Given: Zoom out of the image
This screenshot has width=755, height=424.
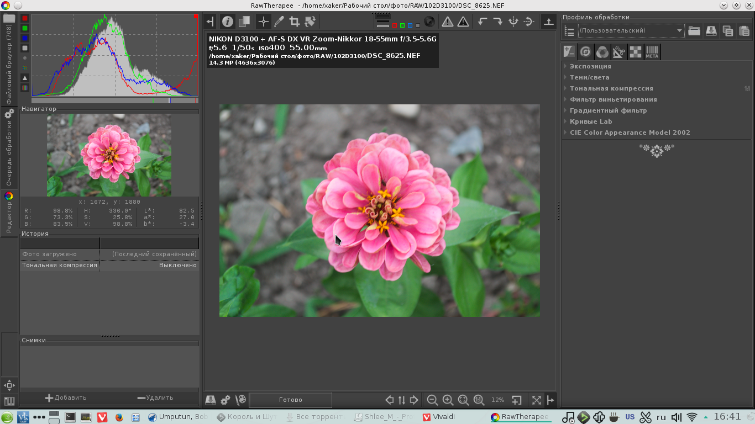Looking at the screenshot, I should pos(432,400).
